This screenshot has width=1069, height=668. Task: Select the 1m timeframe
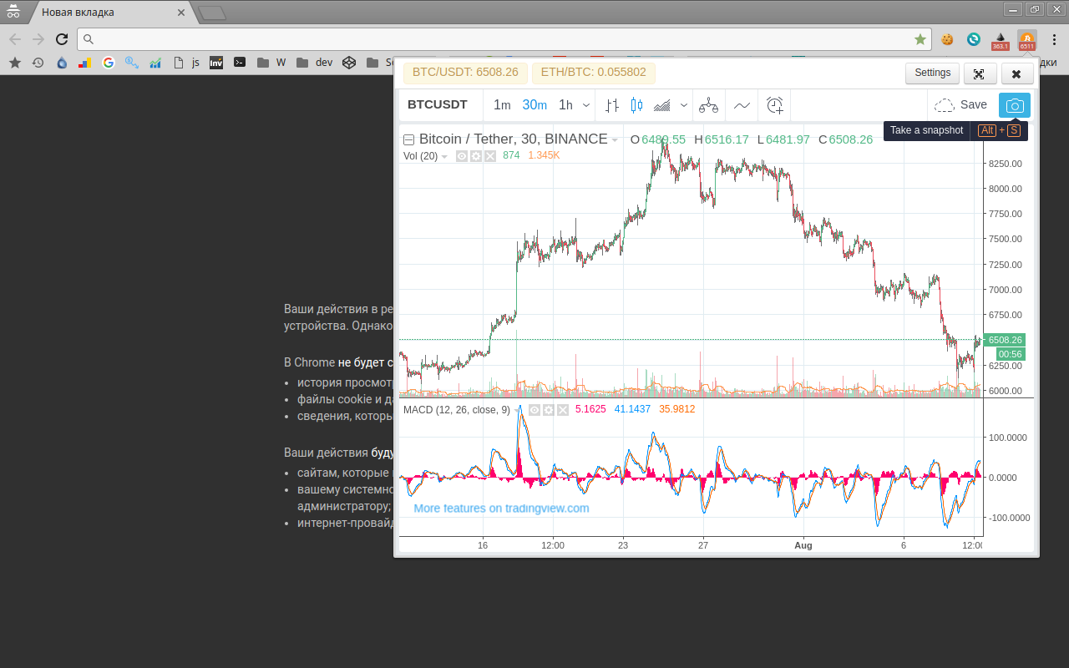[502, 105]
